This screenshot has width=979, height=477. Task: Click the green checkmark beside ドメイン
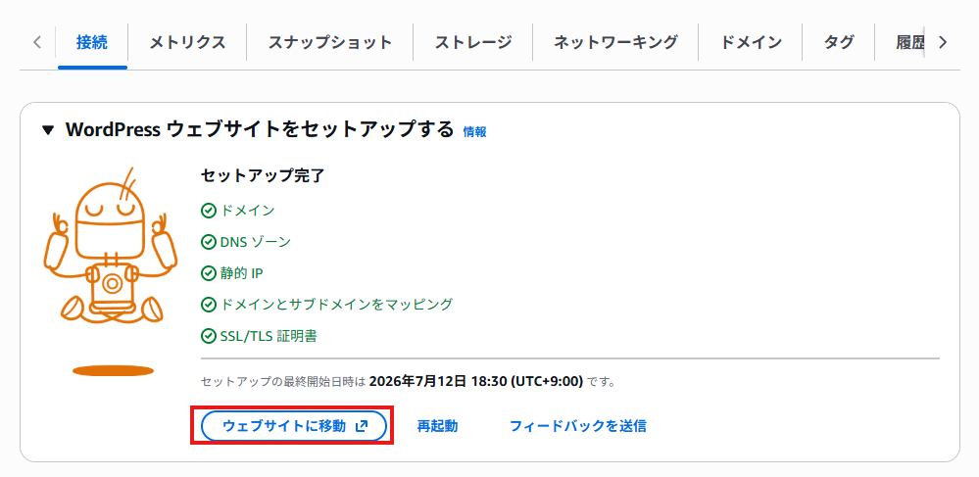click(x=209, y=211)
